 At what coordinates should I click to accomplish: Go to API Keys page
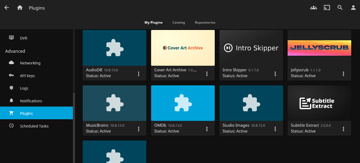27,76
